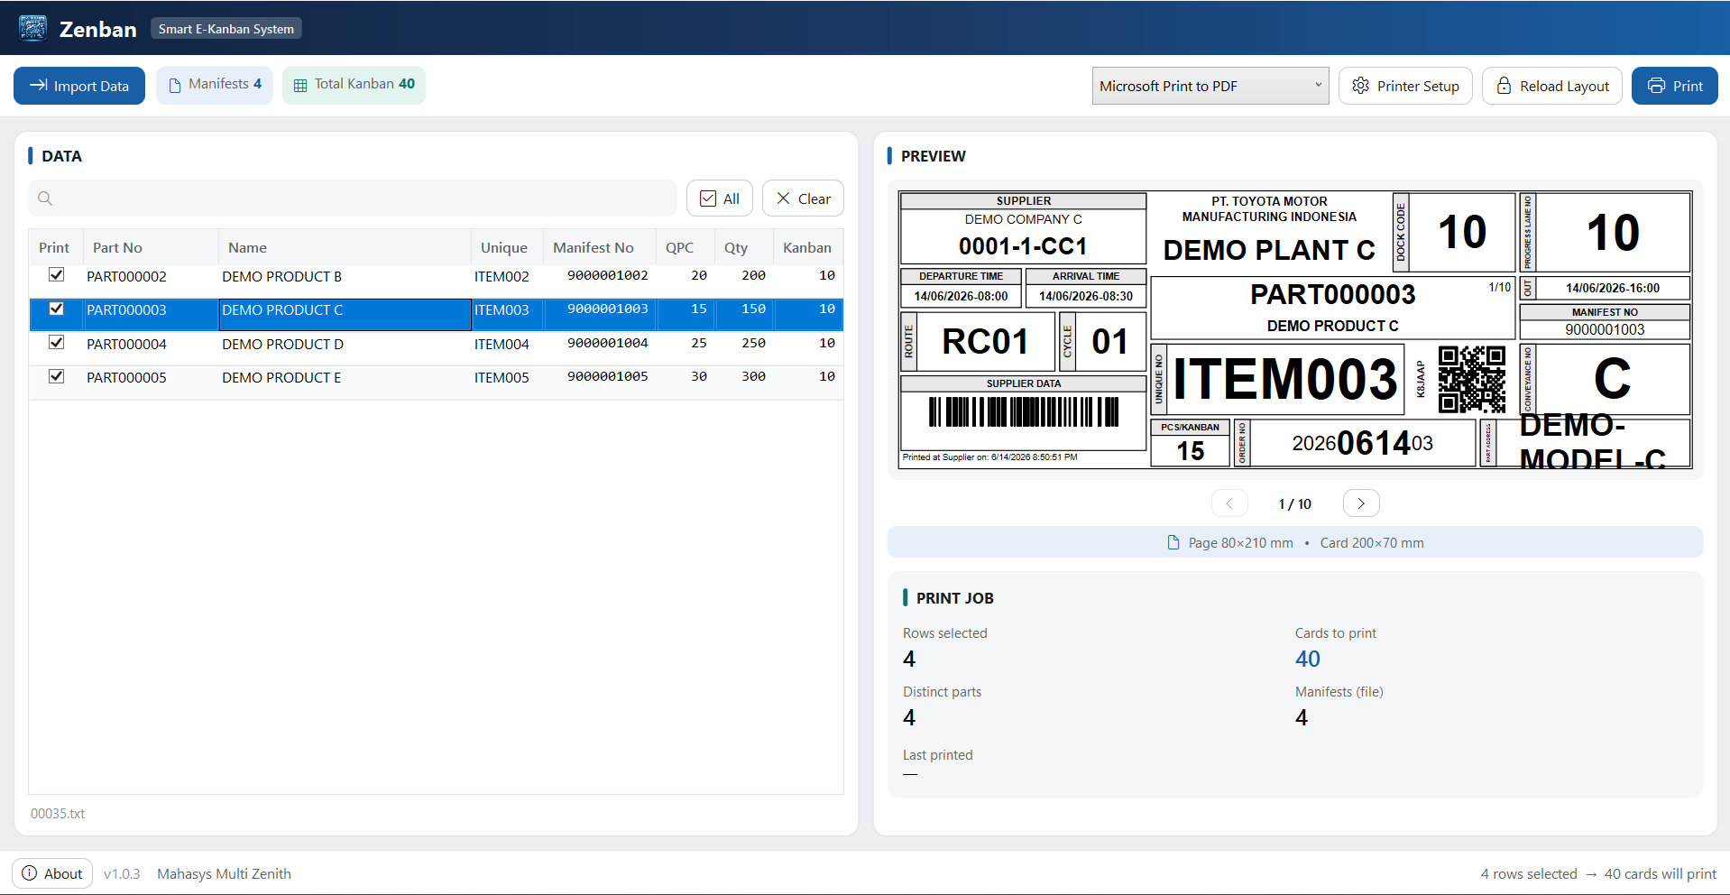
Task: Sort by Name column header
Action: [345, 247]
